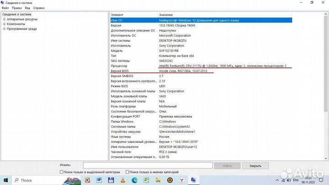Click the 'Sony Corporation' value in Изготовитель row
Viewport: 329px width, 185px height.
tap(171, 46)
